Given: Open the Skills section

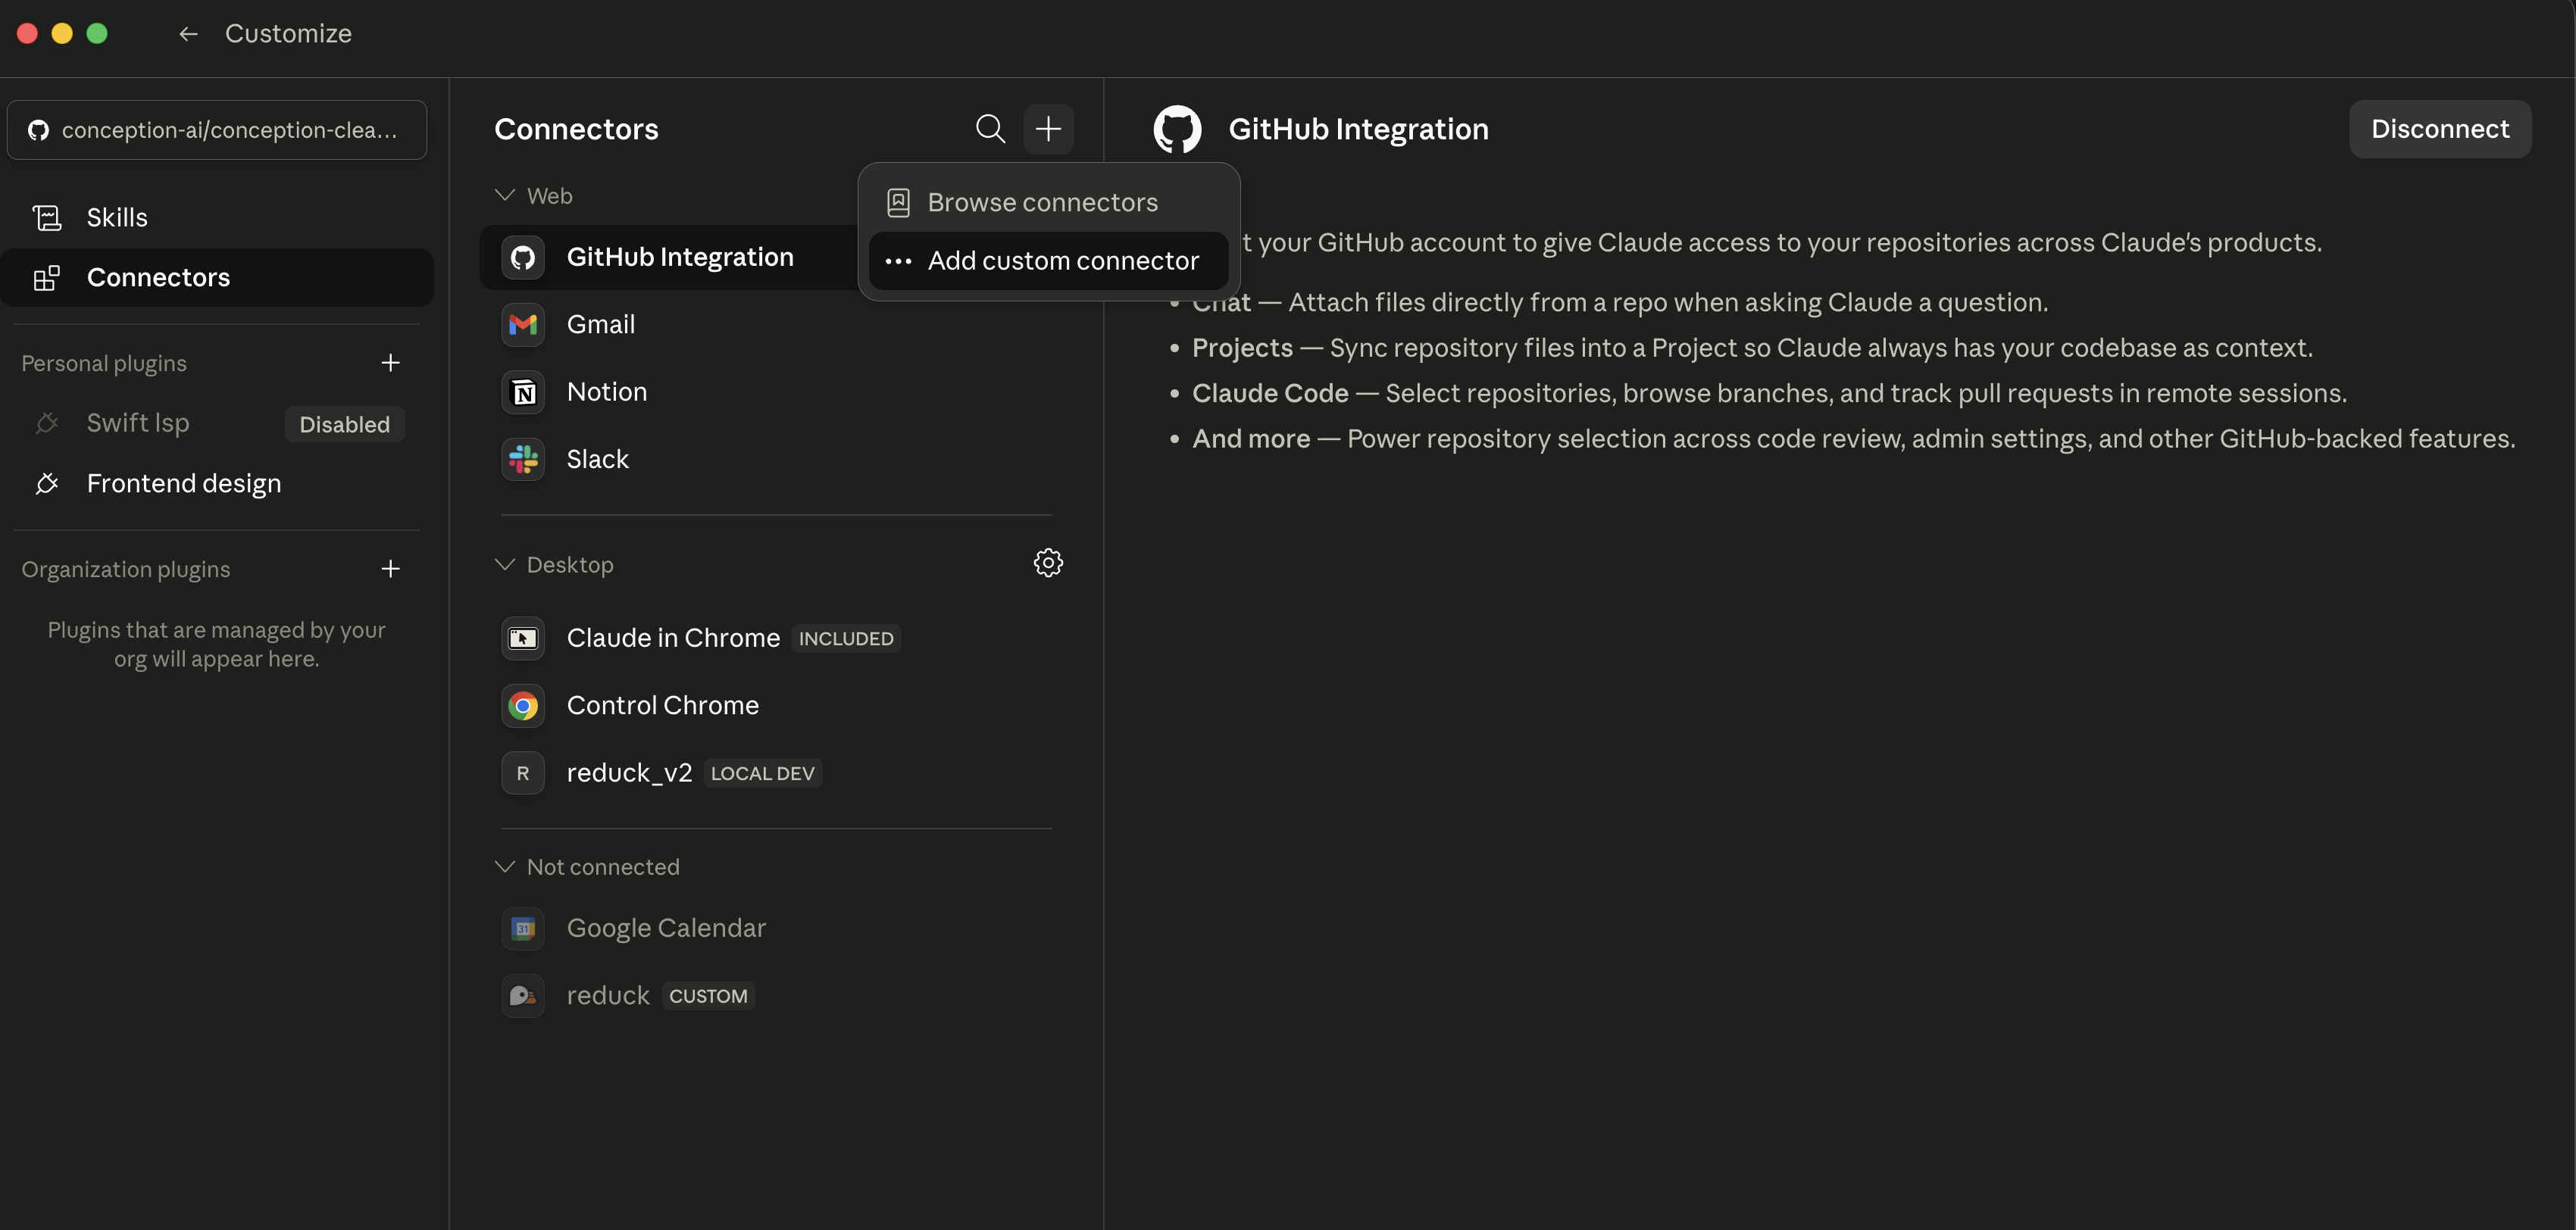Looking at the screenshot, I should click(217, 217).
